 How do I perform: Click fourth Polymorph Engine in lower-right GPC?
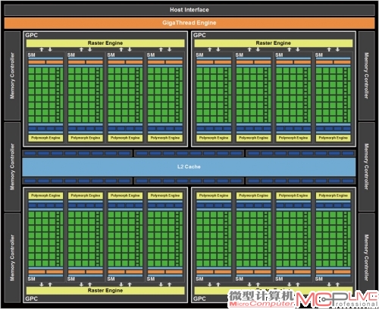(x=334, y=195)
